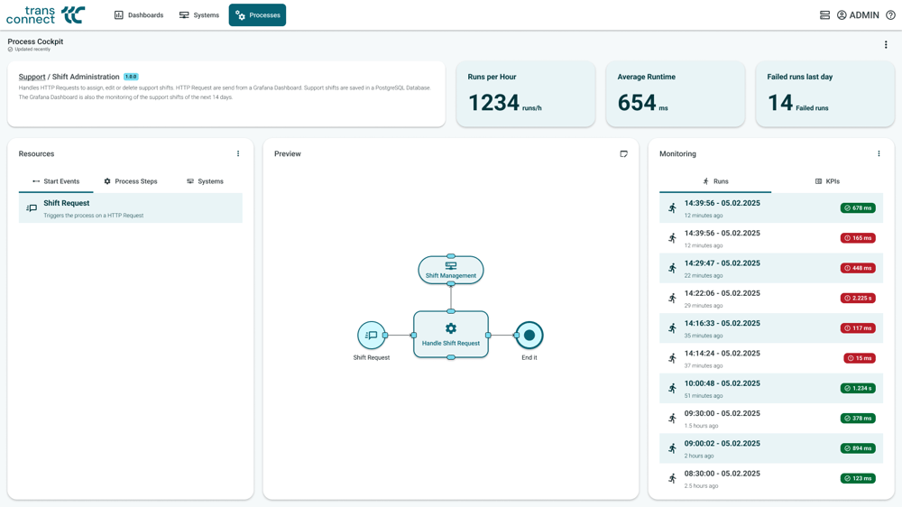Switch to the KPIs tab
Image resolution: width=902 pixels, height=507 pixels.
pos(827,181)
